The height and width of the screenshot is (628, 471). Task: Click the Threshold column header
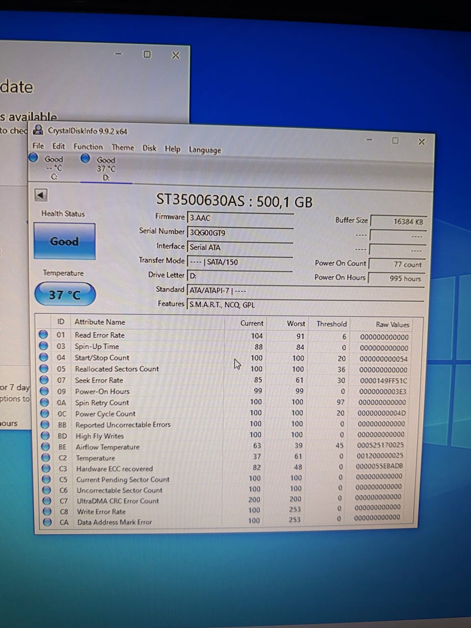coord(331,324)
